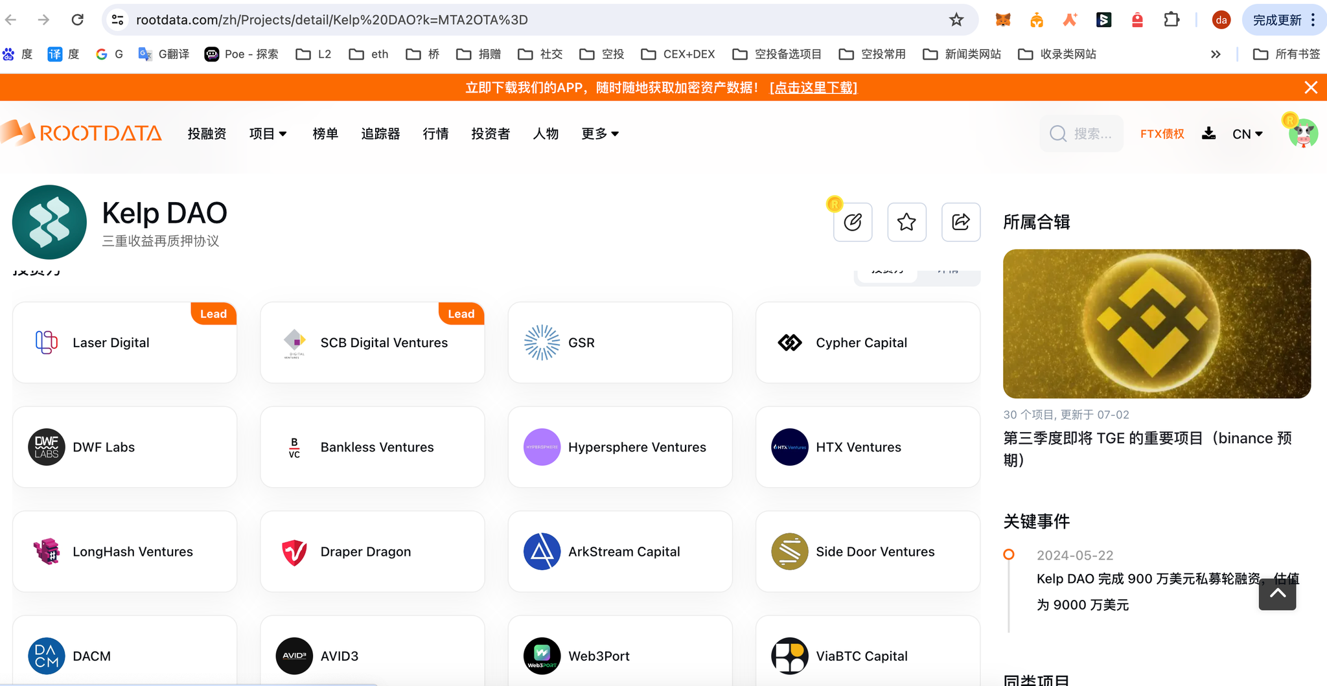1327x686 pixels.
Task: Bookmark the page with the address bar star
Action: (x=956, y=19)
